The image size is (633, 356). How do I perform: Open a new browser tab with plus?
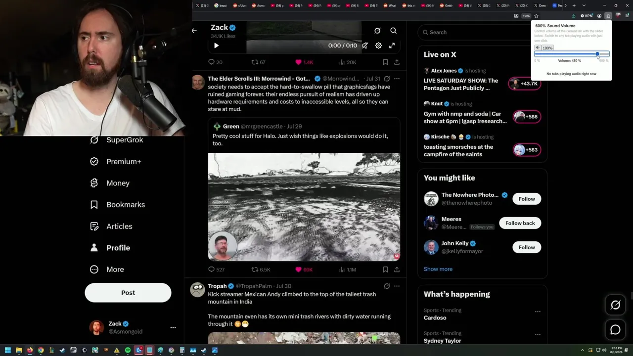(x=574, y=5)
